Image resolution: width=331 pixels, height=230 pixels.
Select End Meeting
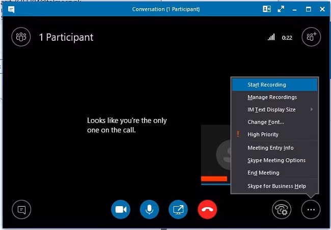[x=274, y=172]
